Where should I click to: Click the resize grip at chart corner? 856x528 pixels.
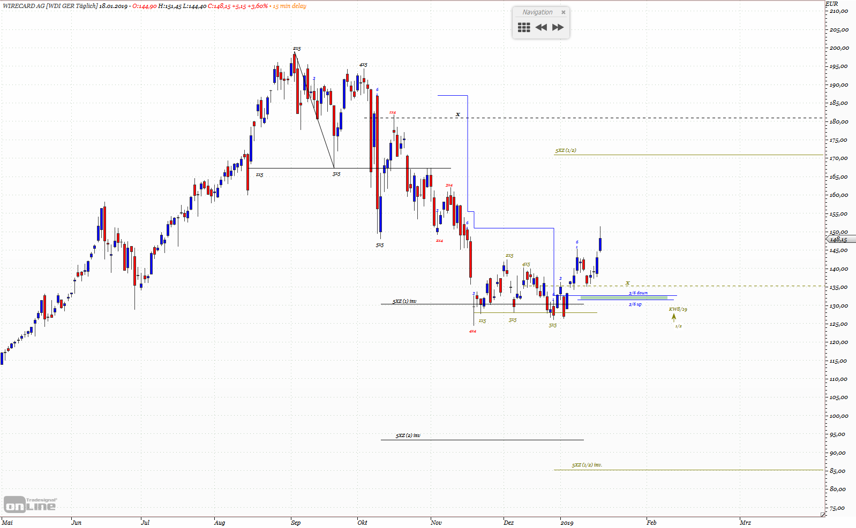coord(823,515)
